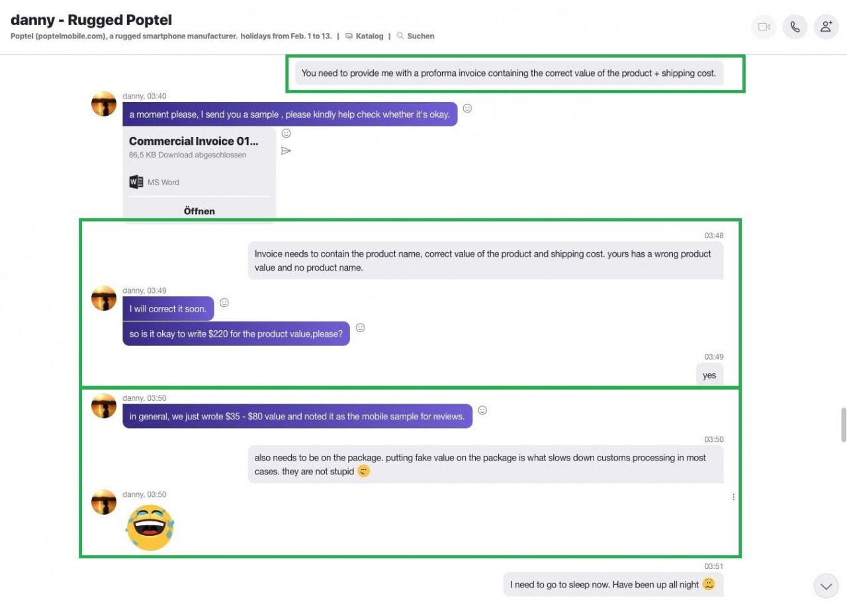Add emoji reaction to the $220 product value message
847x604 pixels.
pos(360,327)
